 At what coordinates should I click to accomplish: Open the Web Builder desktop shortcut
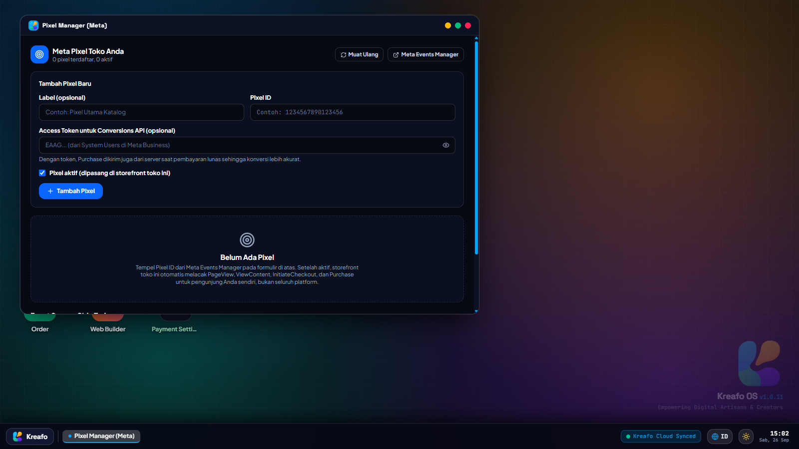click(x=108, y=323)
